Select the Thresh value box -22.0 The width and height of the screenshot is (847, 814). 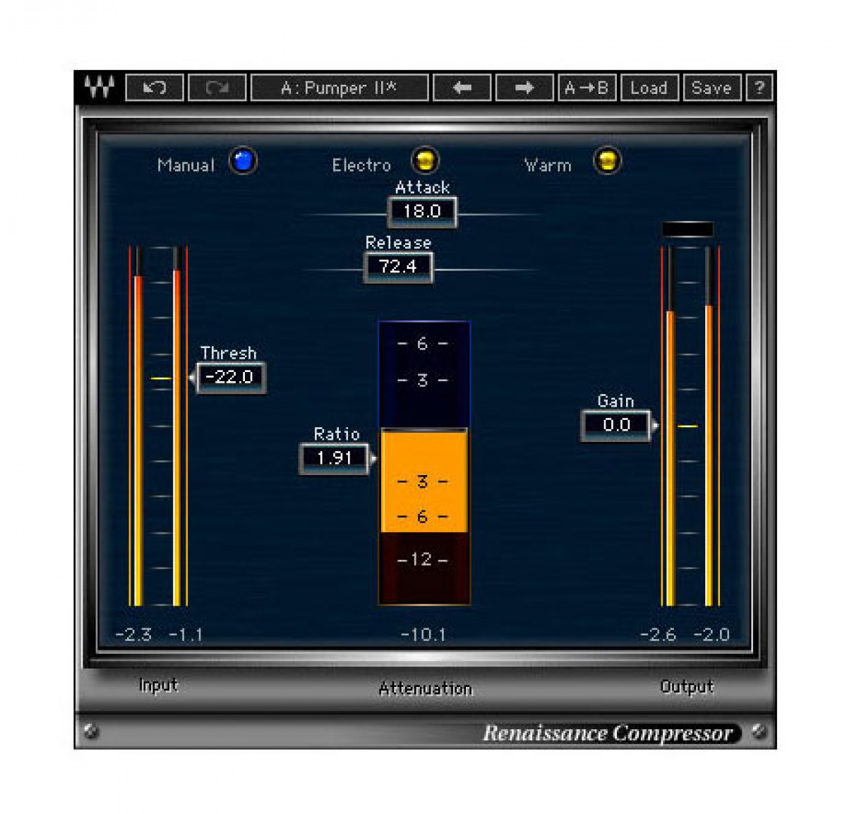tap(230, 377)
